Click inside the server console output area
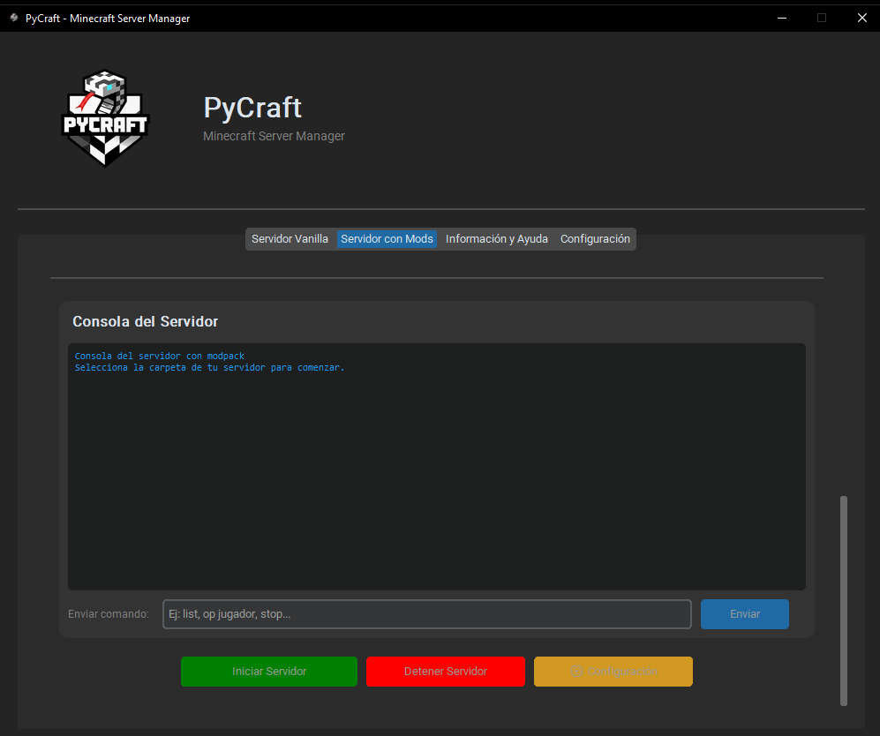 436,466
